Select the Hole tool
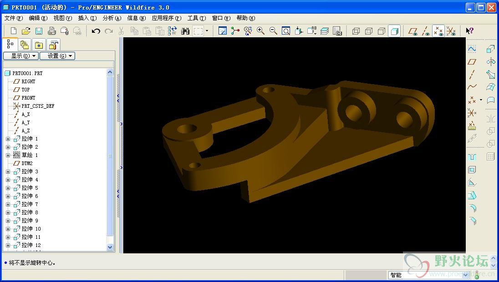The image size is (499, 282). point(472,157)
